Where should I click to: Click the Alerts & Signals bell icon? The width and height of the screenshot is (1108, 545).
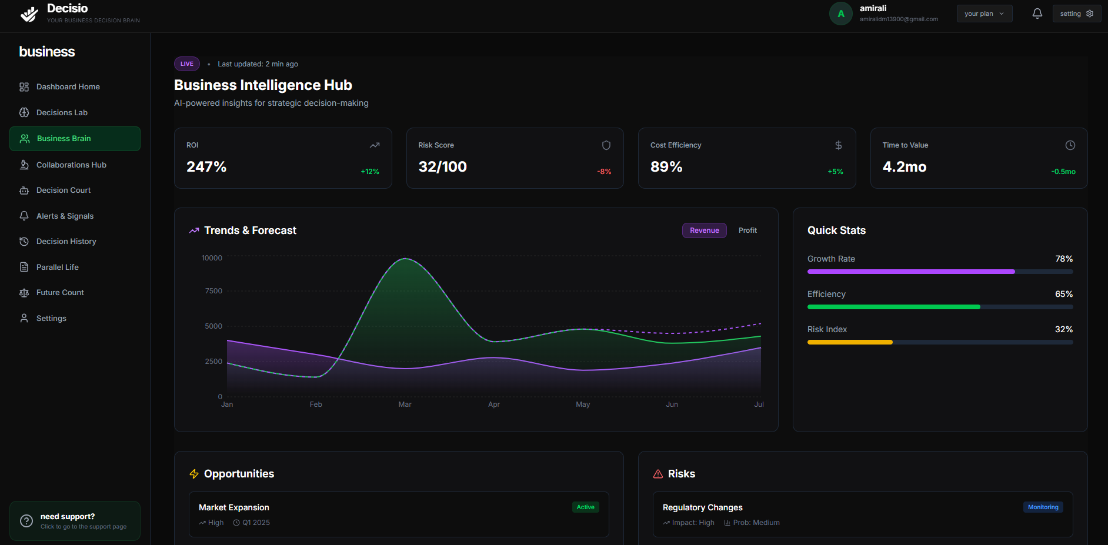(24, 216)
